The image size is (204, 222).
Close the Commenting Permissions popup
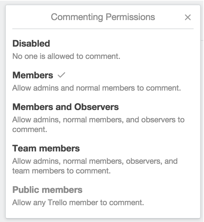pyautogui.click(x=187, y=17)
